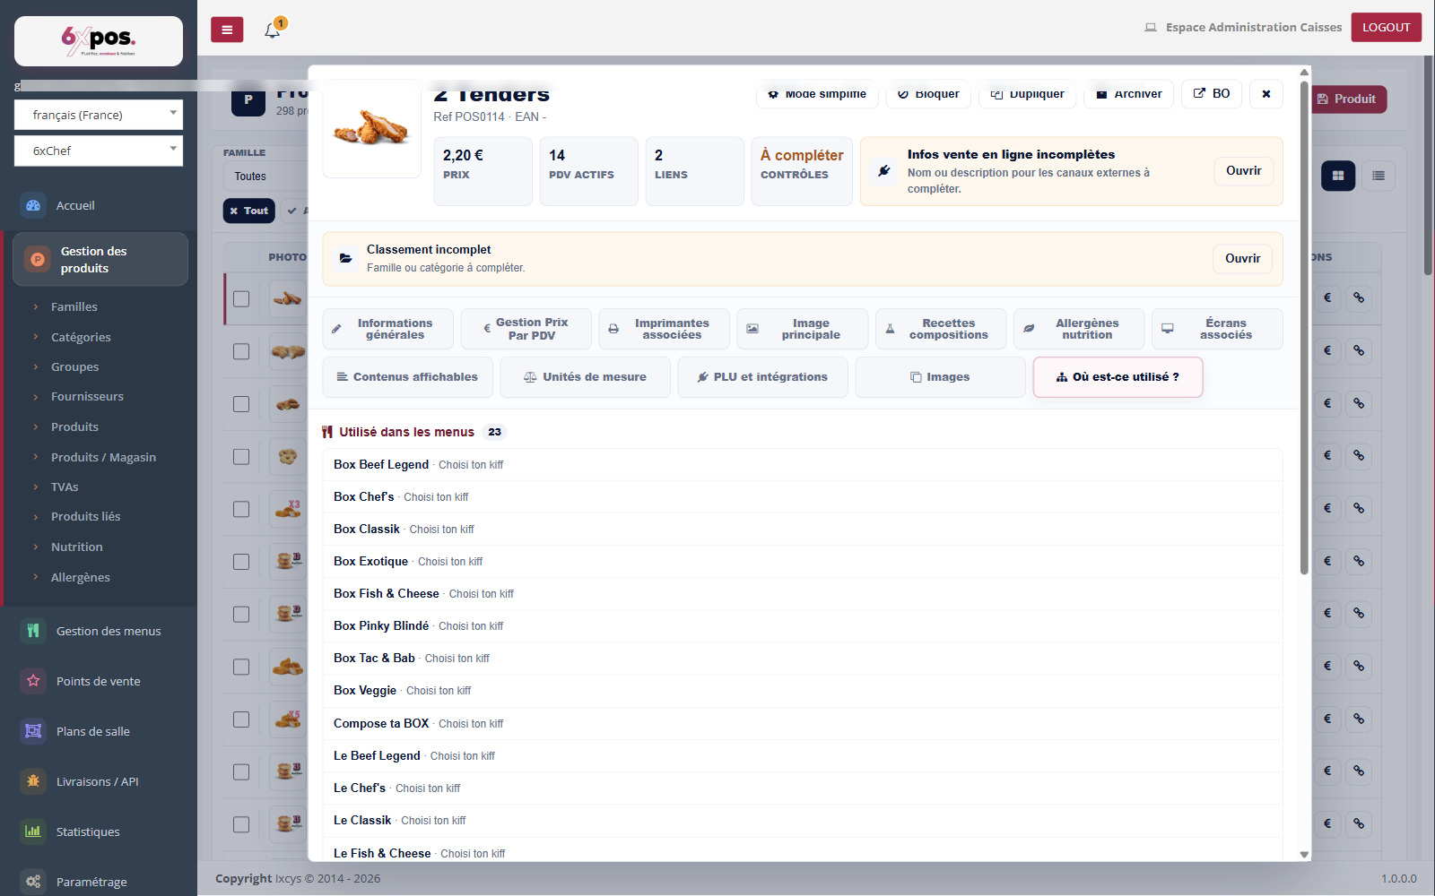Expand Groupes in the sidebar
This screenshot has height=896, width=1435.
[75, 366]
